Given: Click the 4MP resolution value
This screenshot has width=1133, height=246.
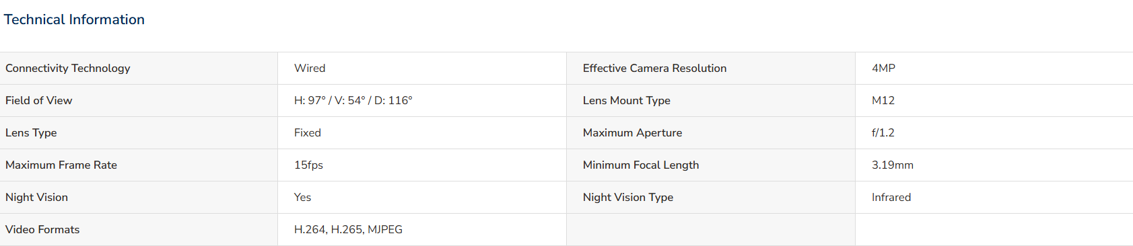Looking at the screenshot, I should pyautogui.click(x=883, y=69).
